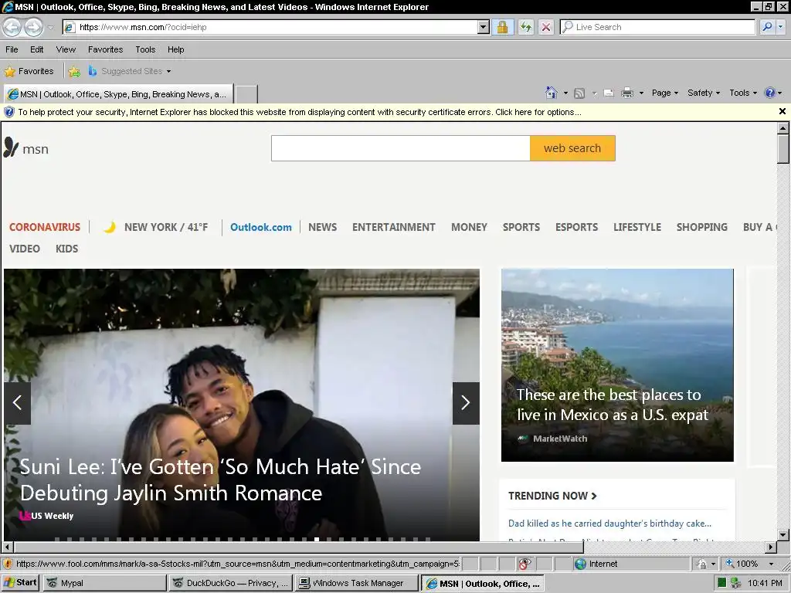This screenshot has width=791, height=593.
Task: Click Add to Favorites Bar icon
Action: coord(74,72)
